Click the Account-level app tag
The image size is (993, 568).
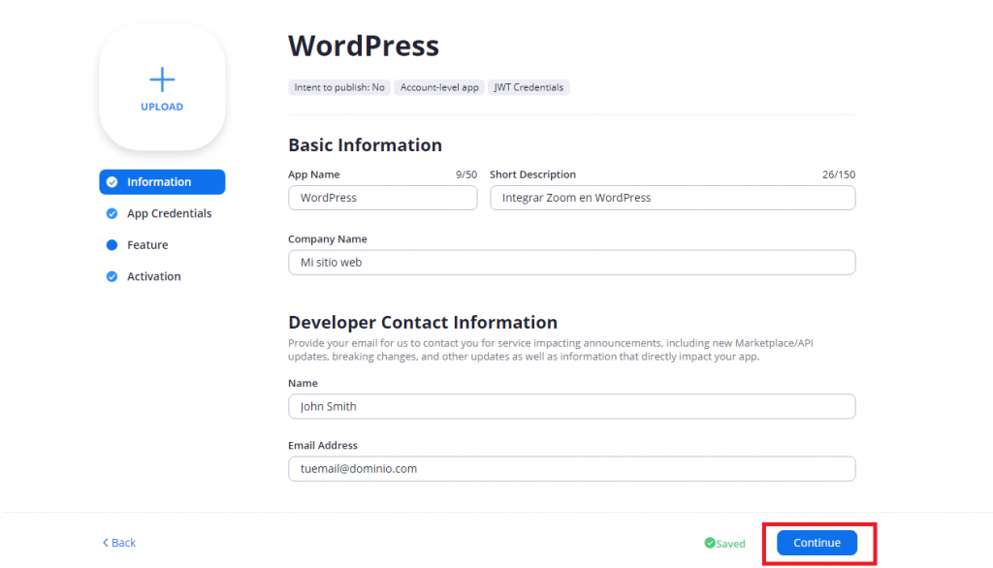[439, 87]
